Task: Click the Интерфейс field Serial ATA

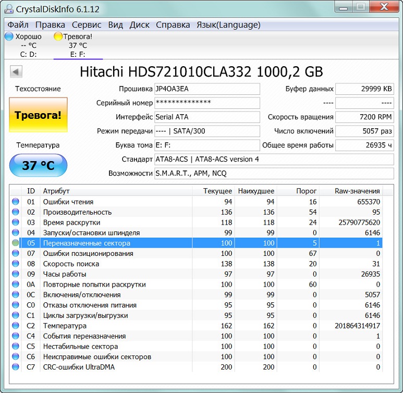Action: [207, 117]
